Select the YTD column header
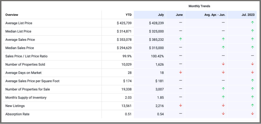 tap(128, 15)
